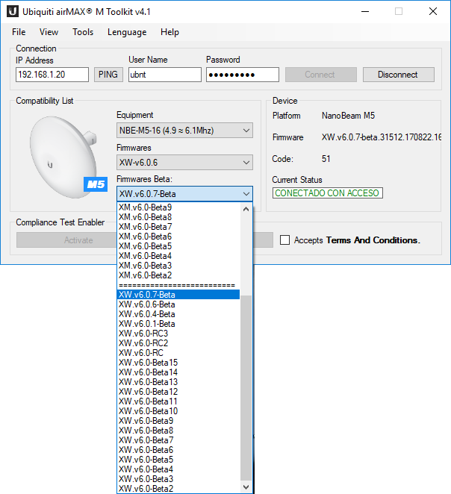Screen dimensions: 451x494
Task: Click the Ubiquiti logo icon in title bar
Action: coord(13,12)
